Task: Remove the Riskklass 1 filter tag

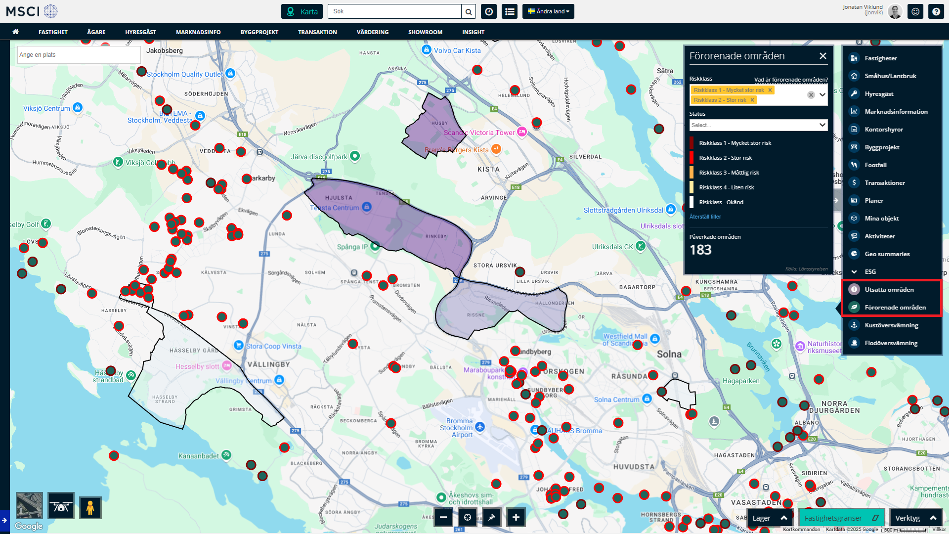Action: click(770, 90)
